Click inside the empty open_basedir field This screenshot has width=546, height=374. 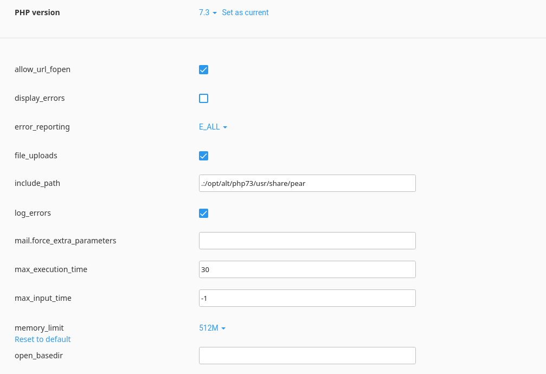(307, 356)
